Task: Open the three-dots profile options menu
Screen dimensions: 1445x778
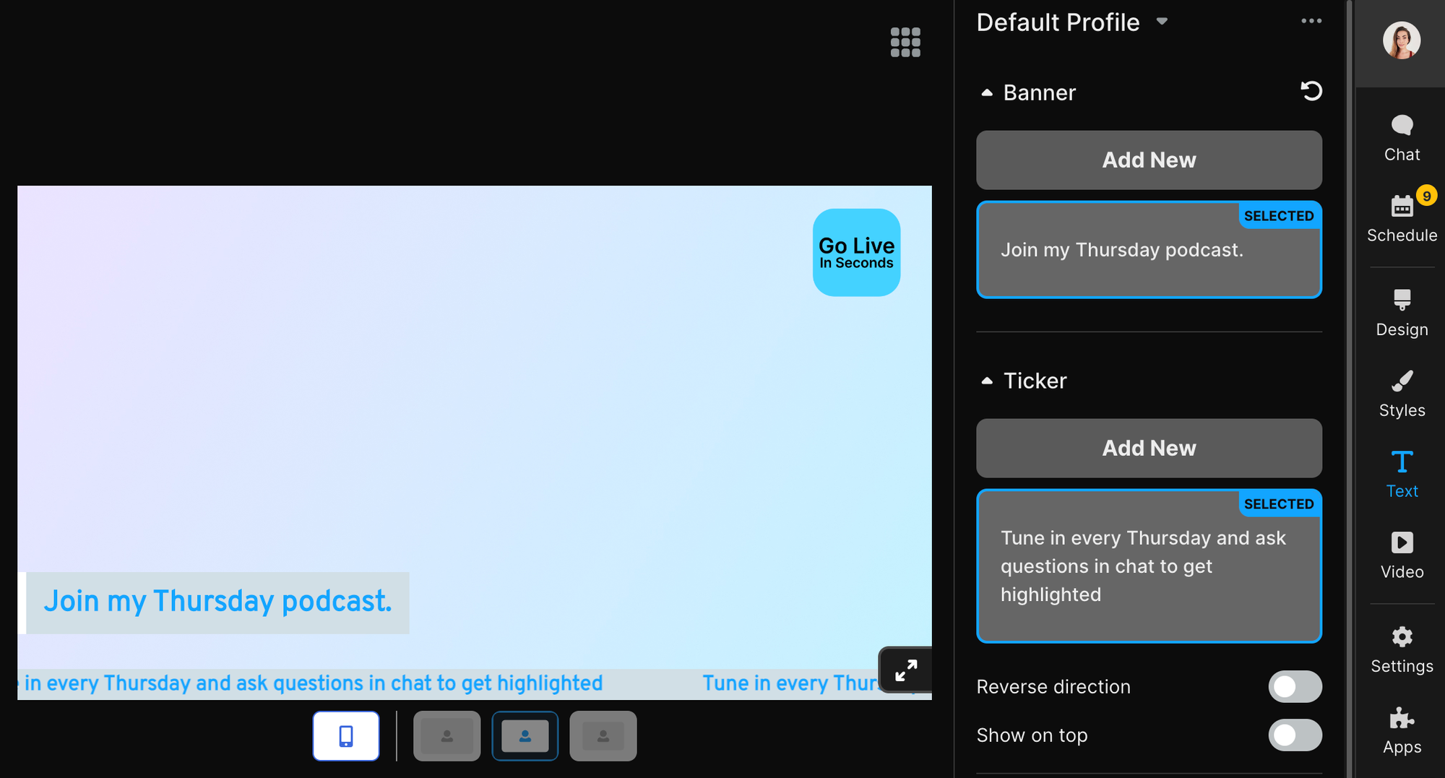Action: tap(1311, 21)
